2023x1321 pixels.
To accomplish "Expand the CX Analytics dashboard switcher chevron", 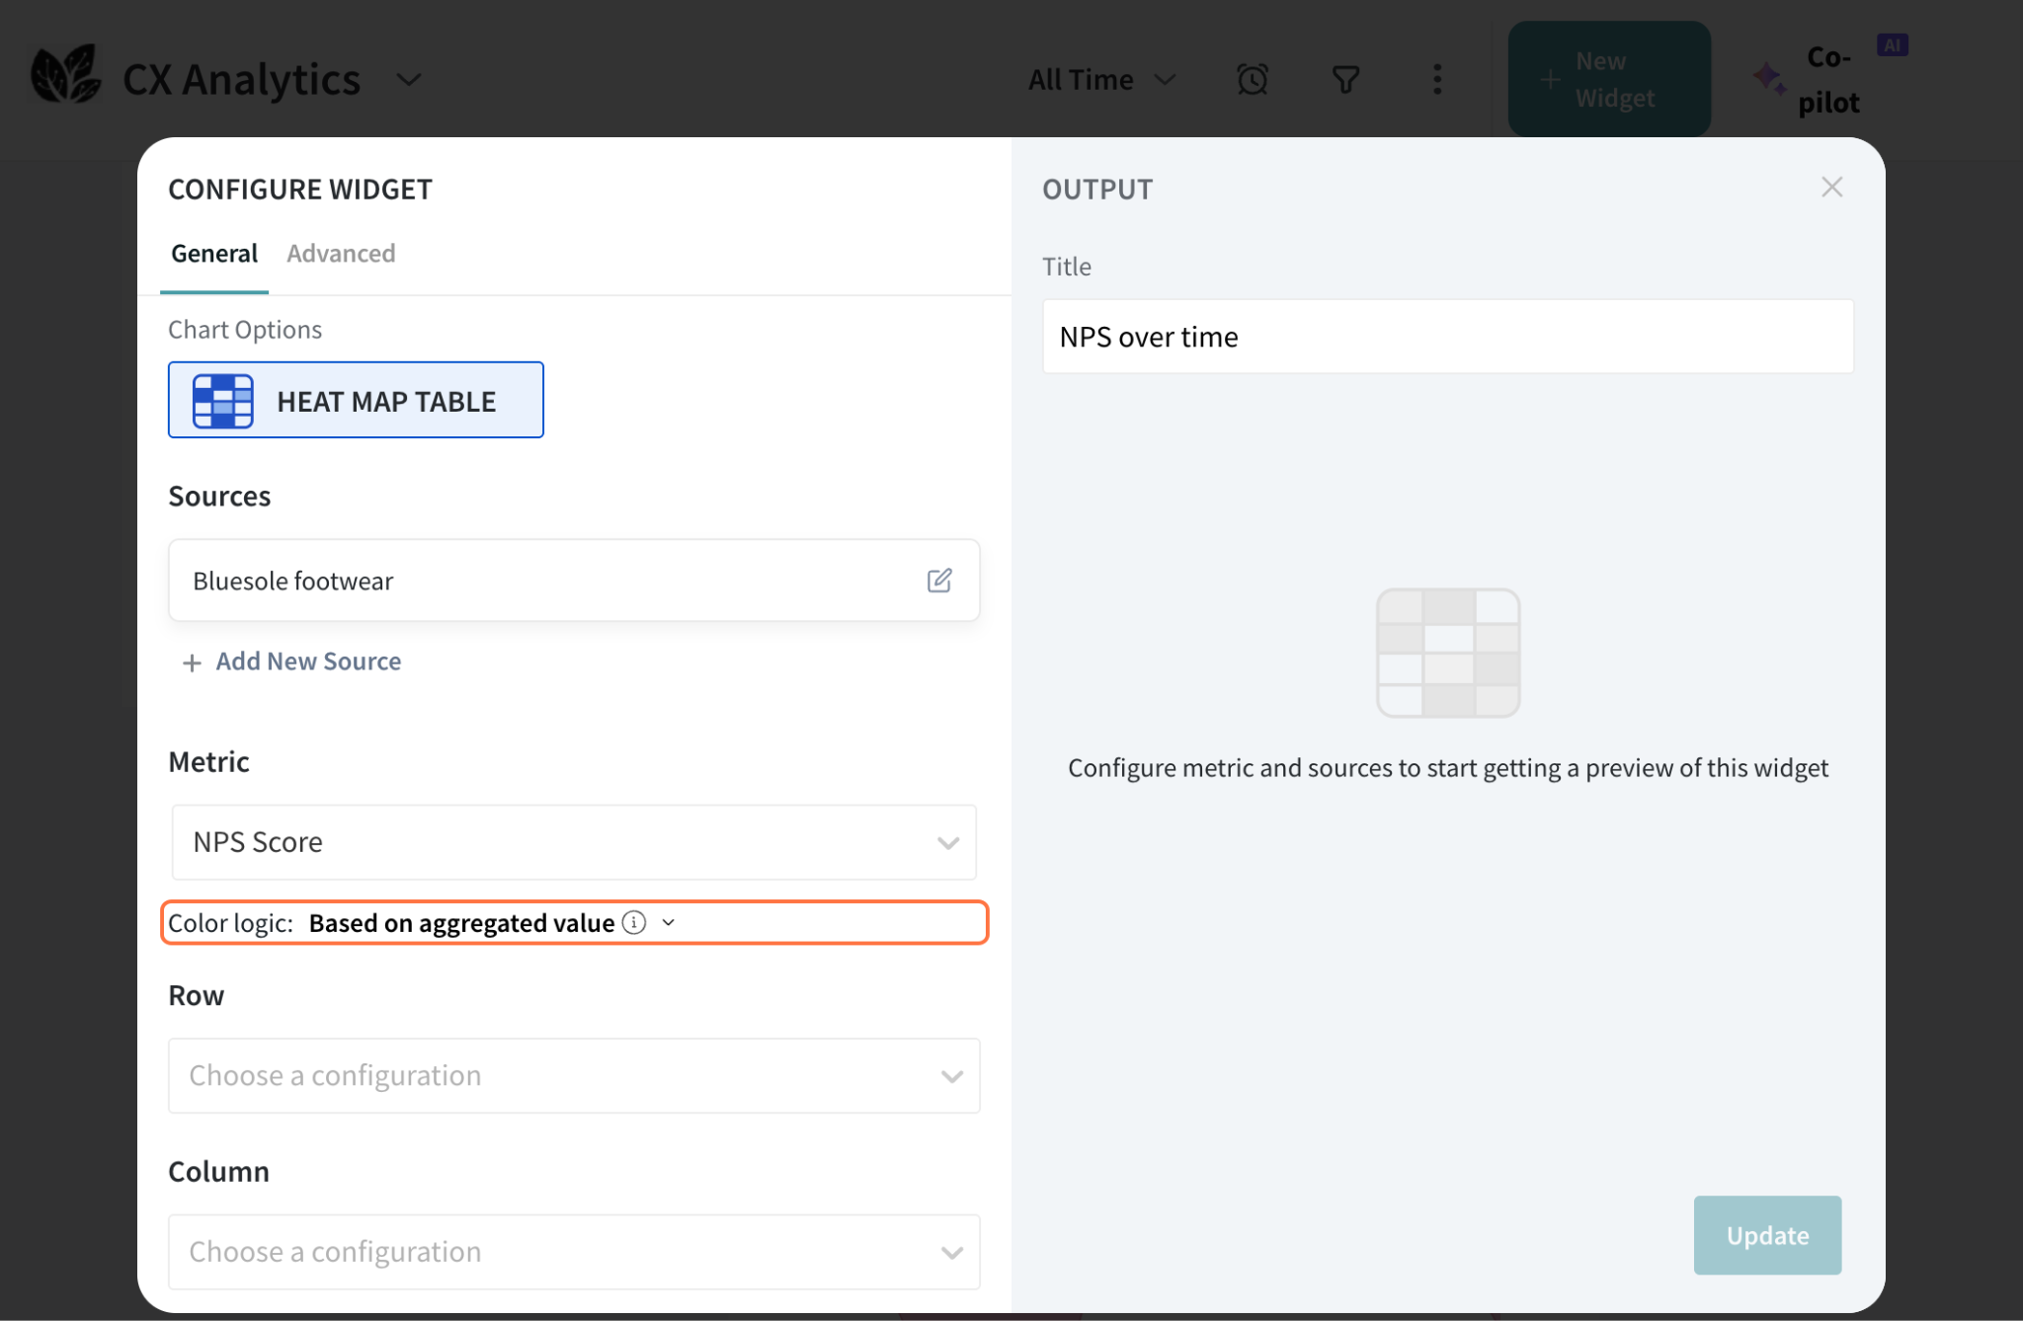I will pyautogui.click(x=409, y=79).
